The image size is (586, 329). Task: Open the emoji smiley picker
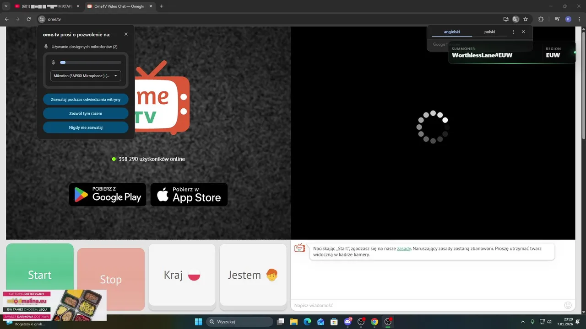(x=568, y=305)
